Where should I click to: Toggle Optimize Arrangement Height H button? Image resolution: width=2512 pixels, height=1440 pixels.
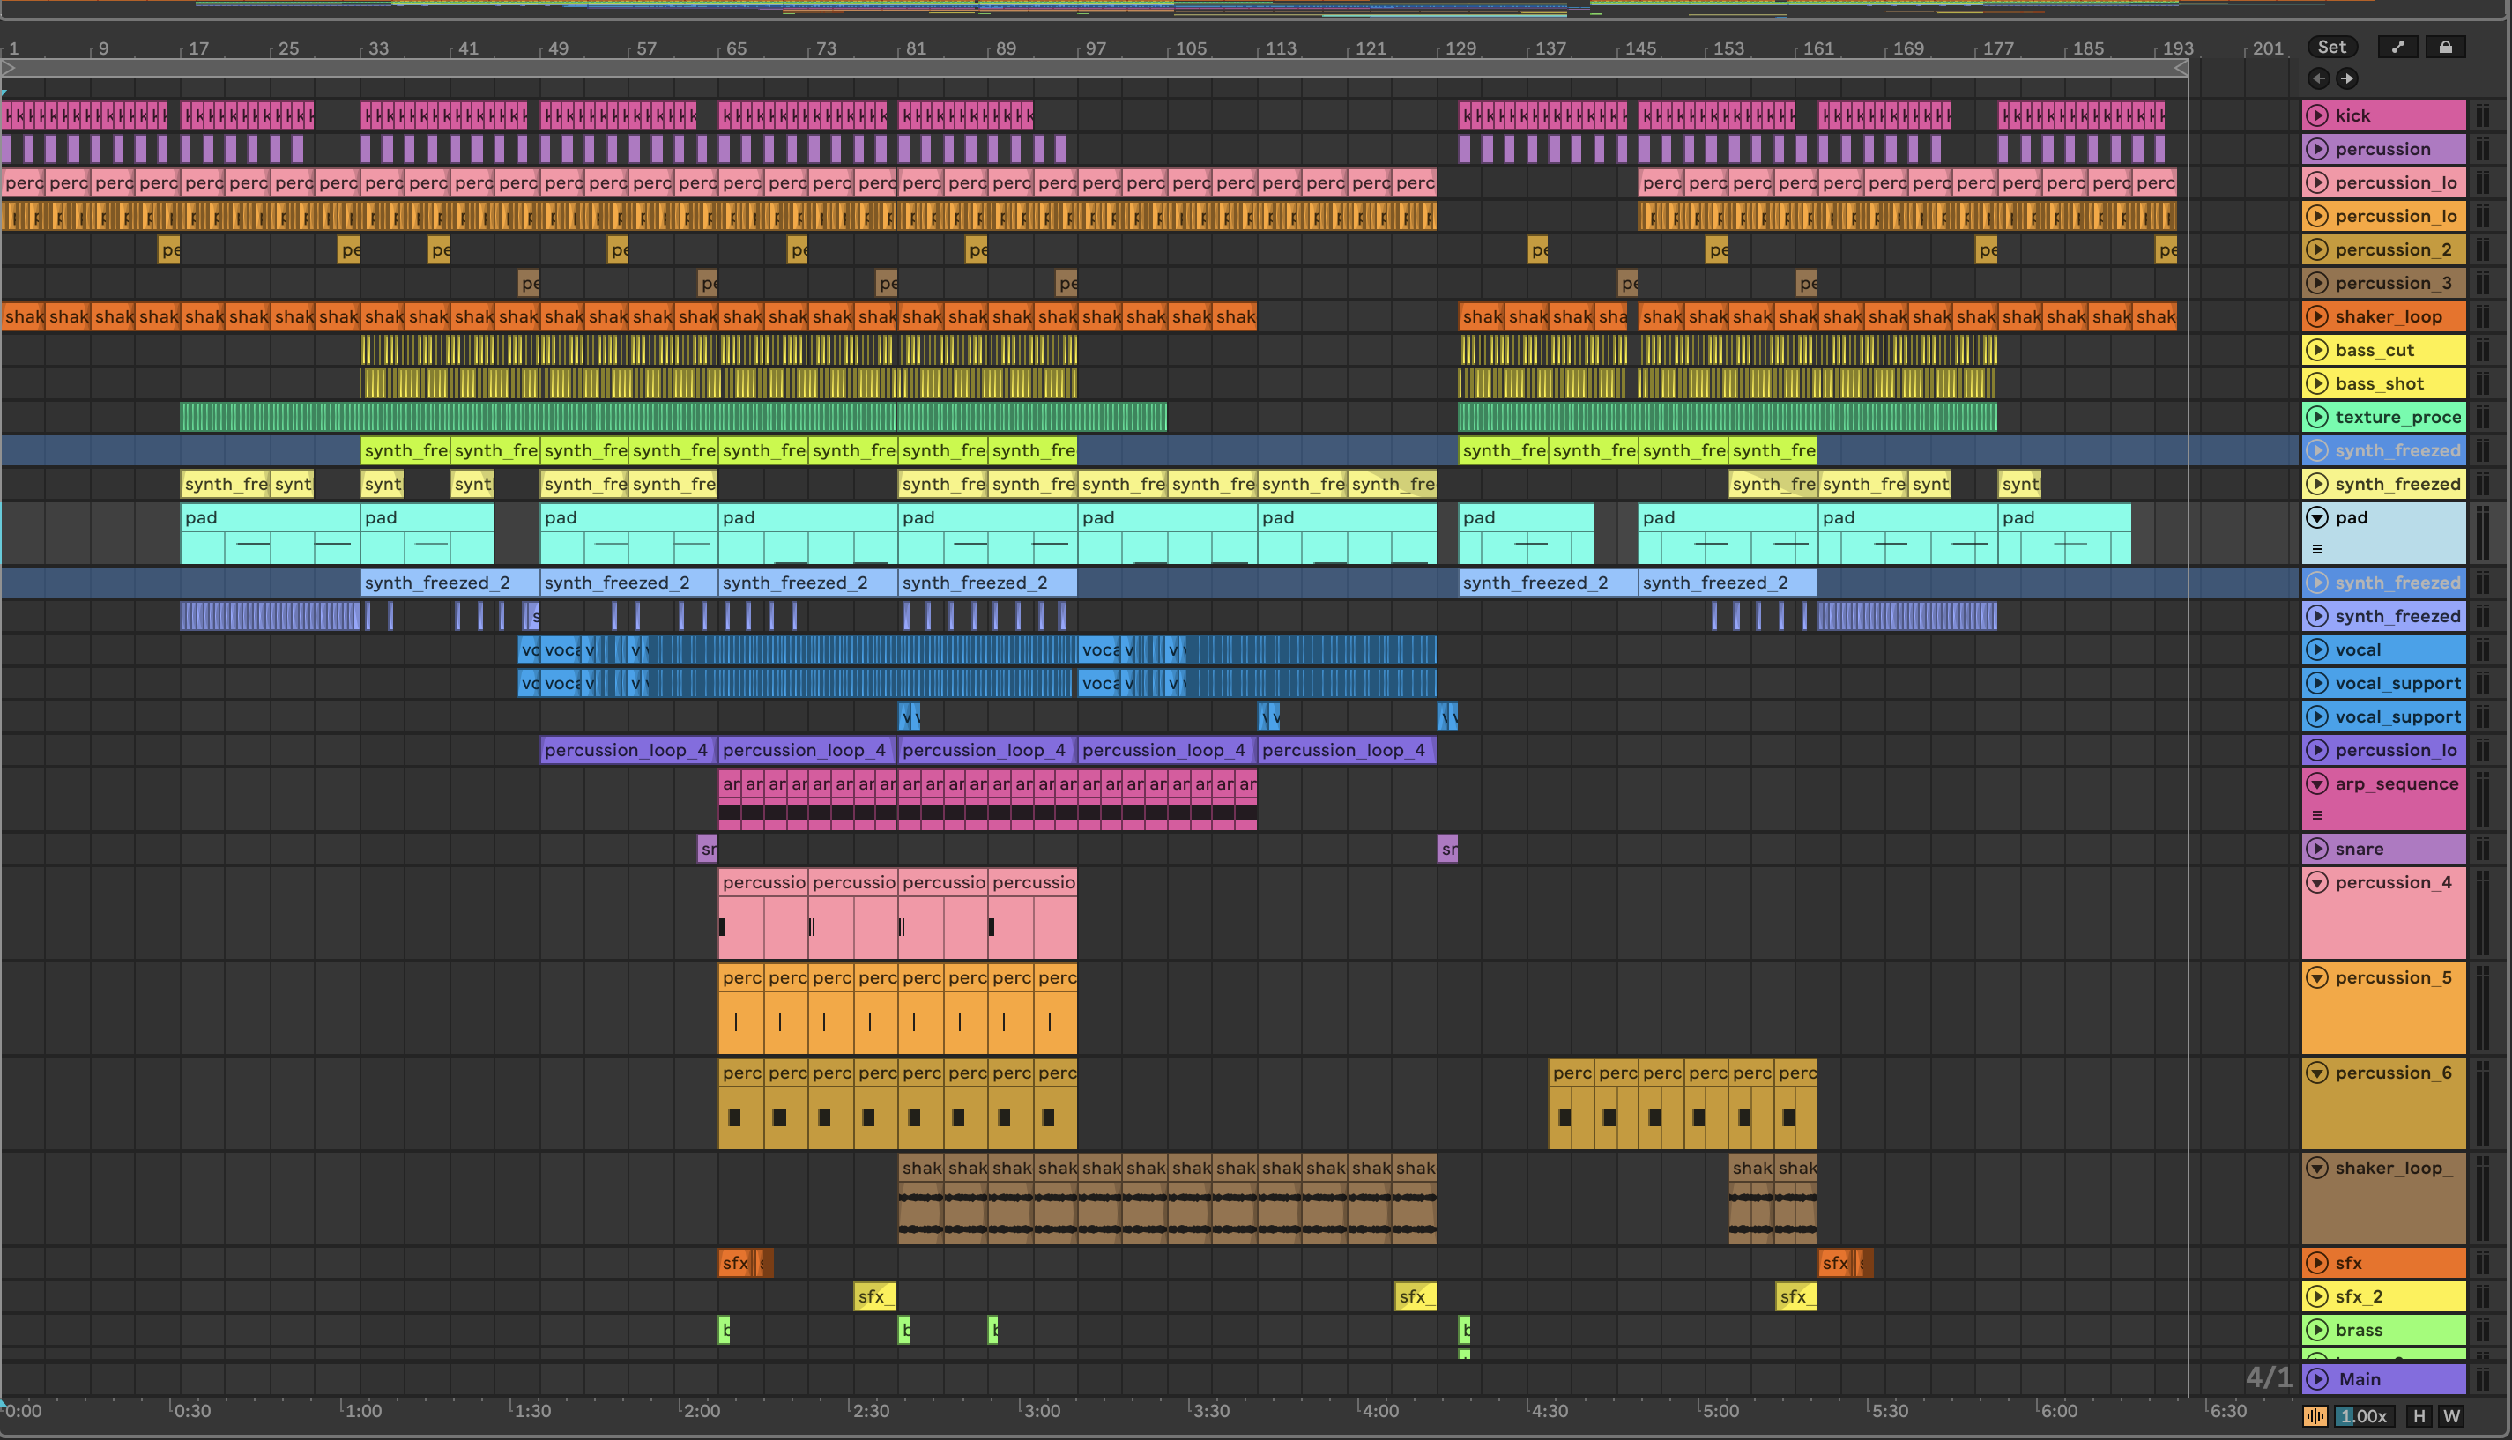[2419, 1416]
